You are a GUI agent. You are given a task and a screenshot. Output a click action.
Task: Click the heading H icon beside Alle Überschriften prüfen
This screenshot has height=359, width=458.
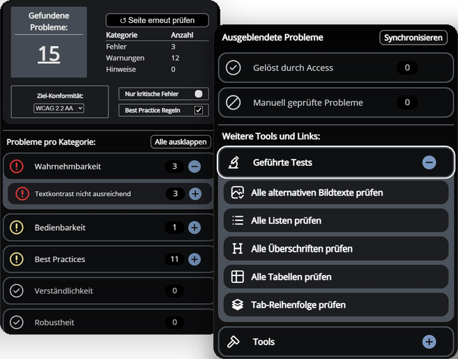[238, 249]
